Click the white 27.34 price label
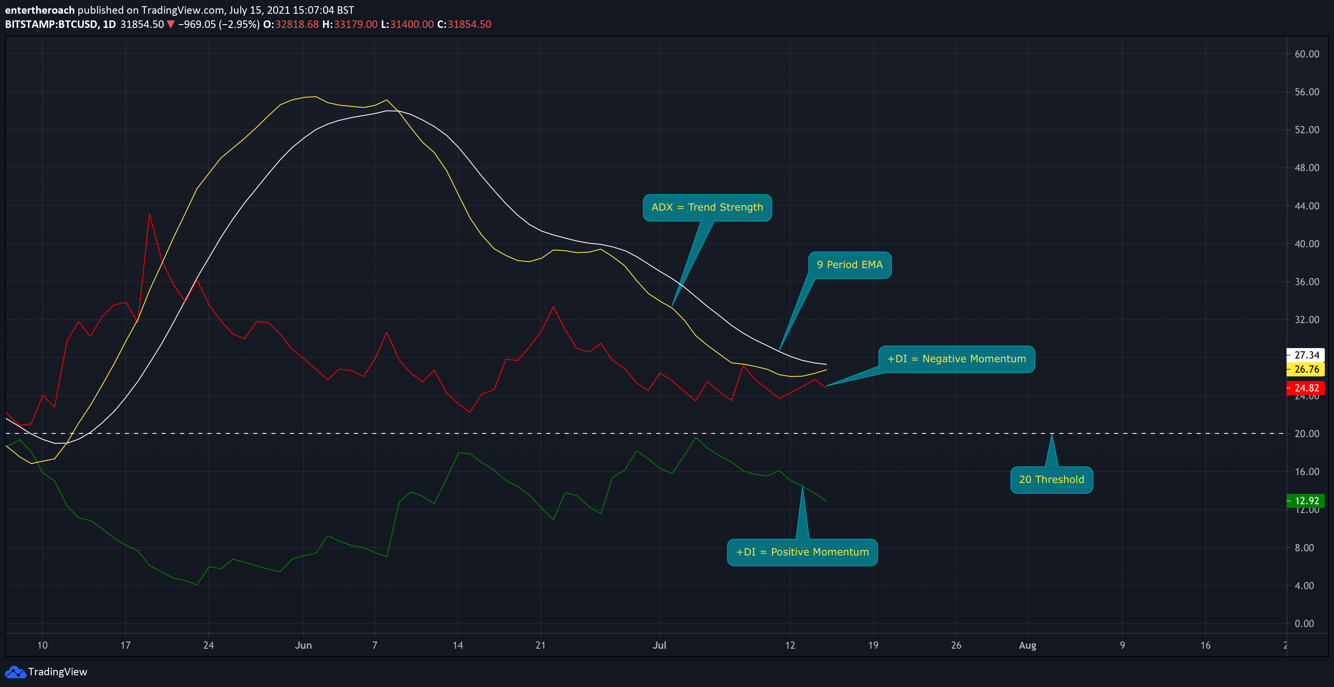 tap(1306, 355)
